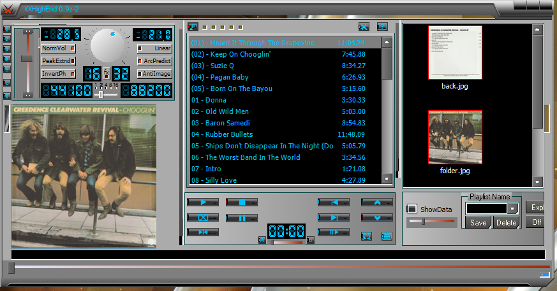Enable the ShowData checkbox
Image resolution: width=557 pixels, height=291 pixels.
[412, 209]
